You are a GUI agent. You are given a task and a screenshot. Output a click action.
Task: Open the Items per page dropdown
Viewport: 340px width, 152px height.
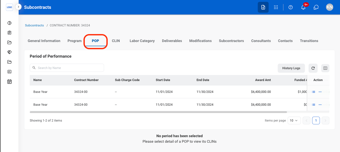tap(294, 121)
